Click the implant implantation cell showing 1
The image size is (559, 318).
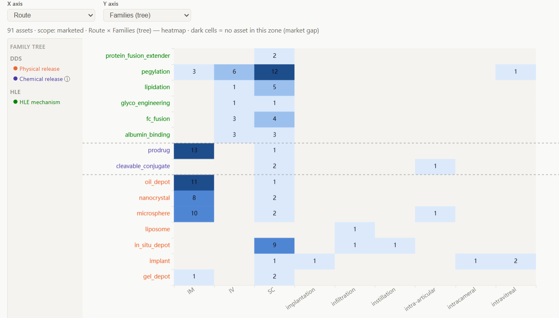tap(315, 261)
